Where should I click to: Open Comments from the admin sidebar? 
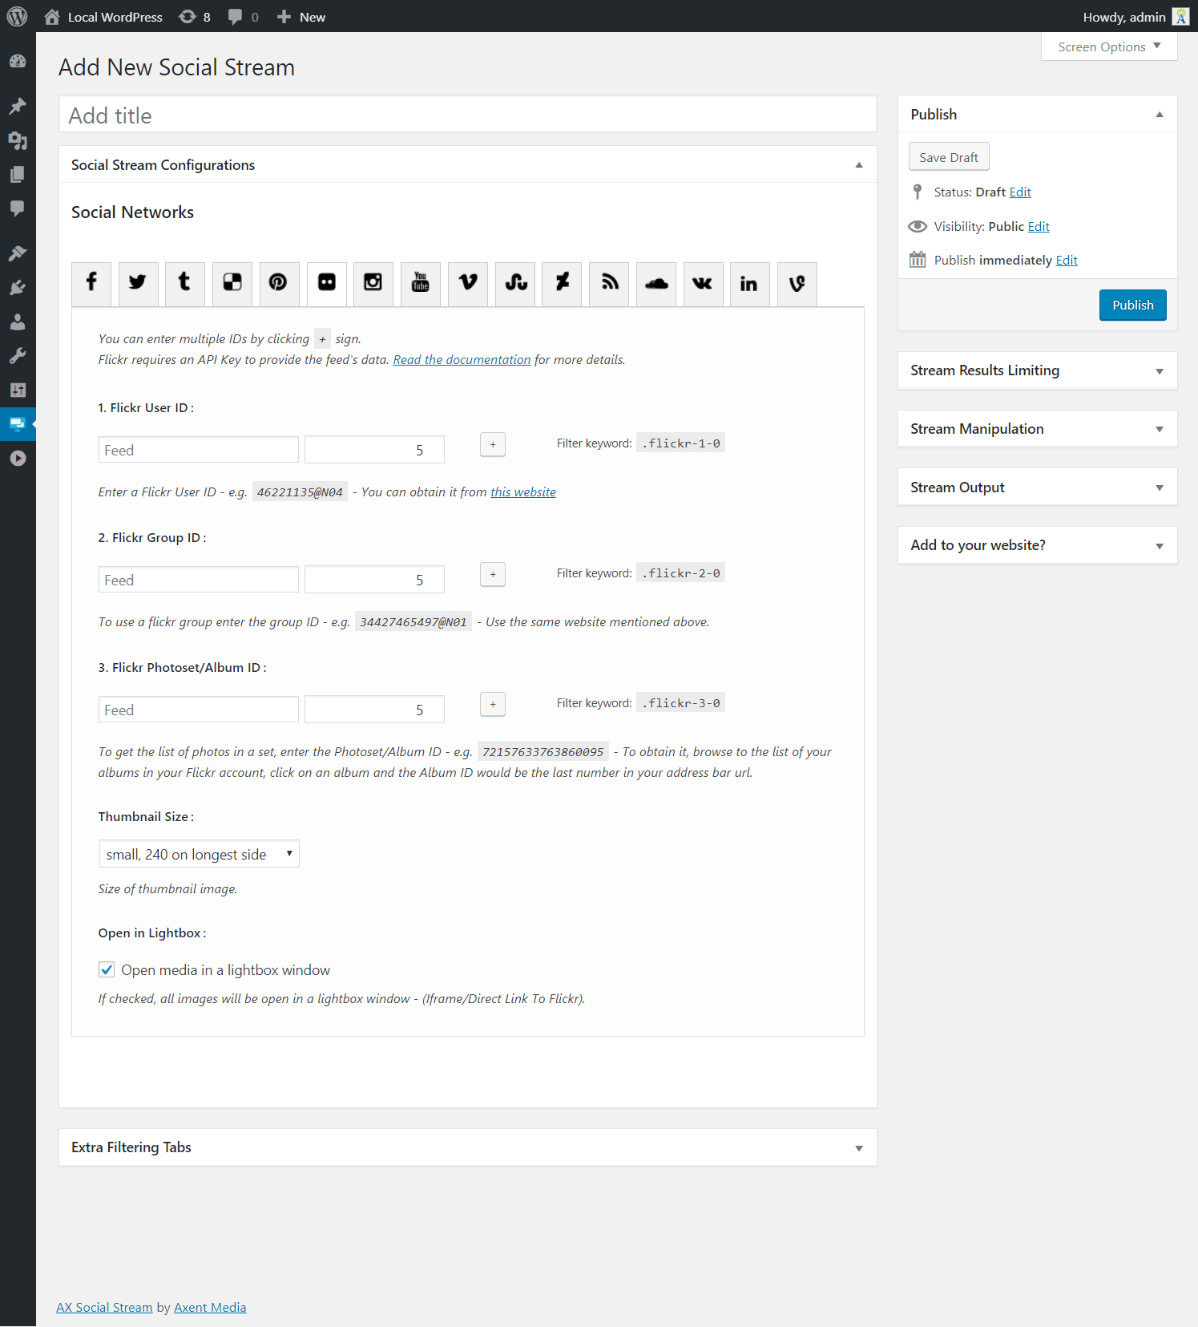click(18, 208)
